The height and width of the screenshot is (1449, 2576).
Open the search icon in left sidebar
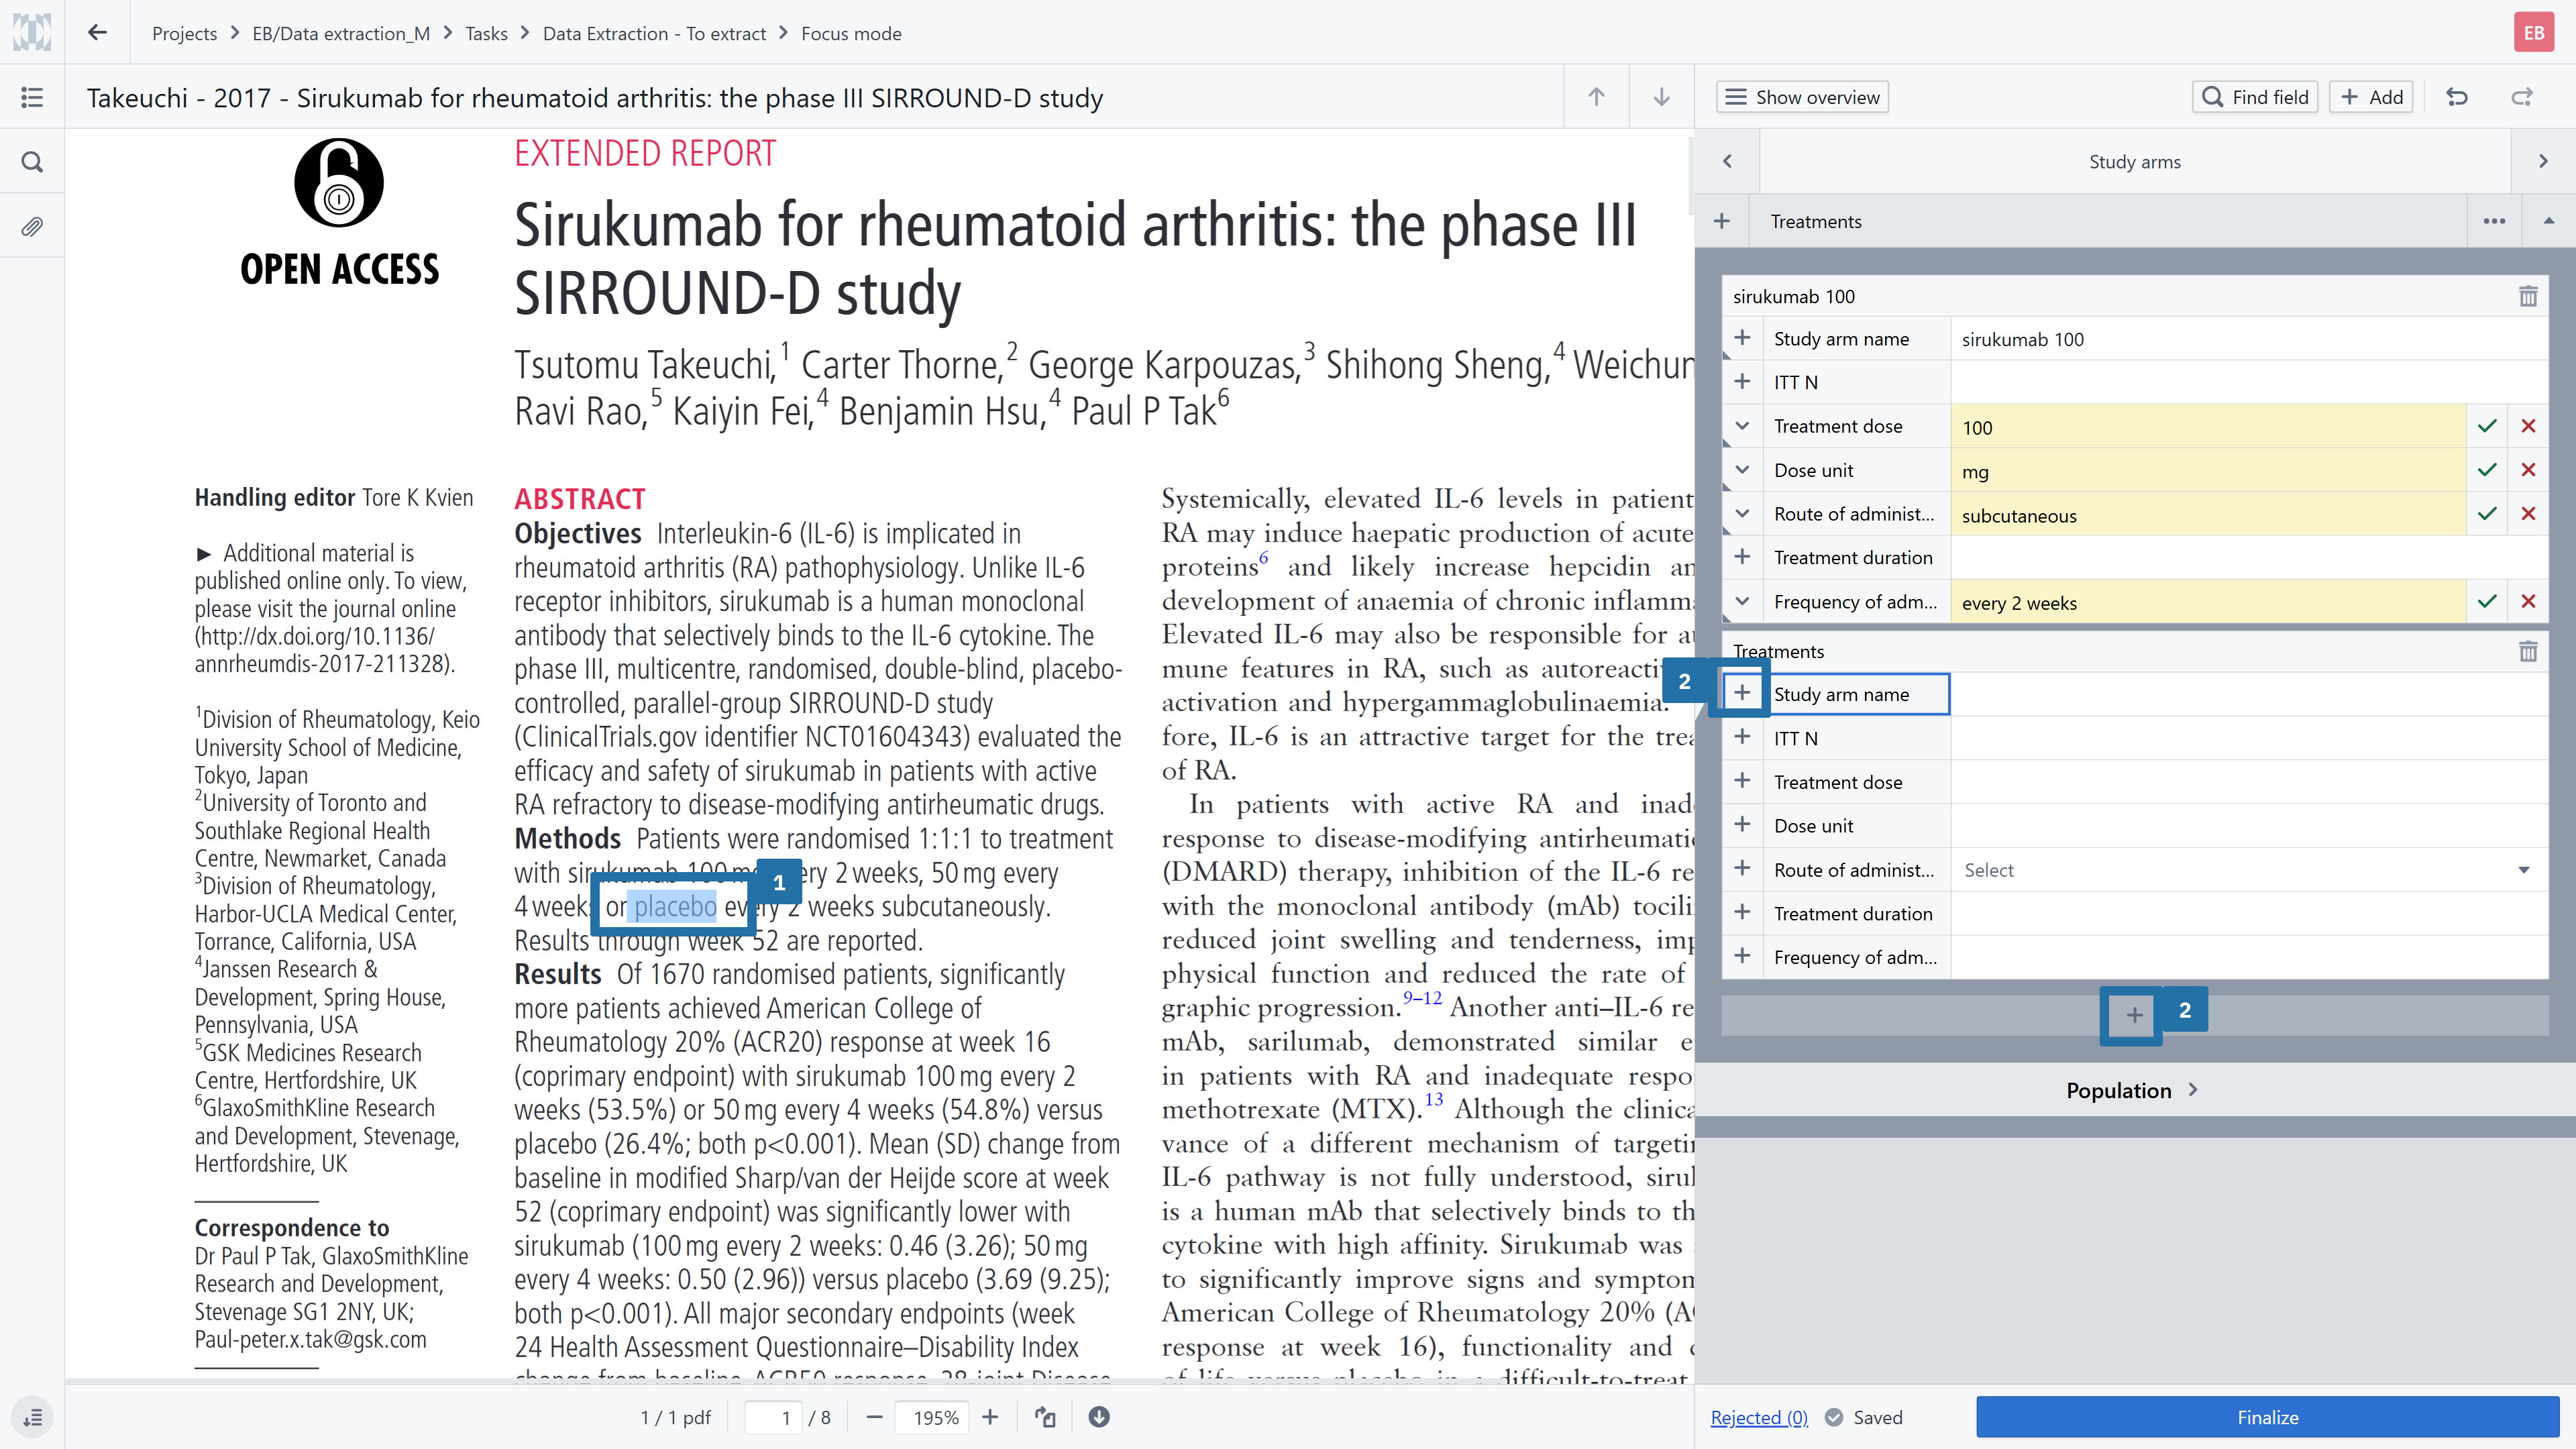32,162
